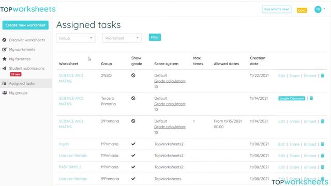Delete the Inglés task with trash icon

322,144
